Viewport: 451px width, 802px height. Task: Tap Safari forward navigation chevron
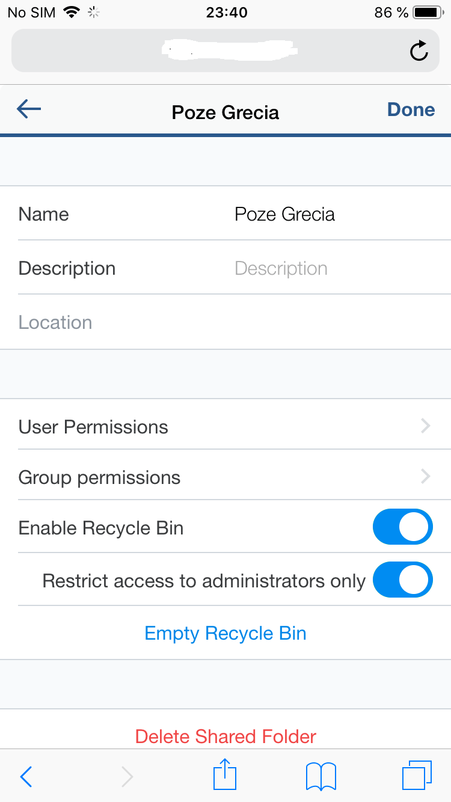tap(127, 777)
